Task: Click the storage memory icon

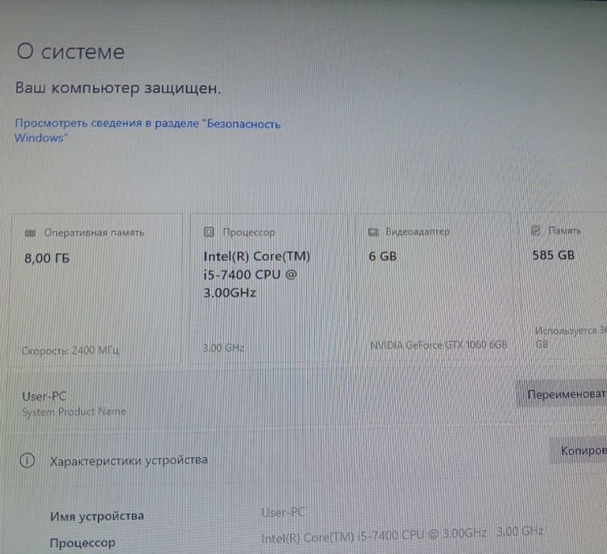Action: tap(536, 230)
